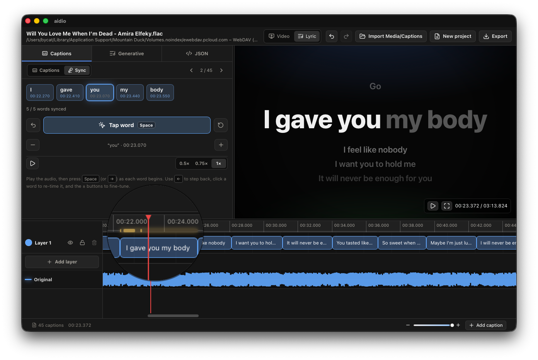Image resolution: width=538 pixels, height=360 pixels.
Task: Select the word chip "my"
Action: (x=130, y=92)
